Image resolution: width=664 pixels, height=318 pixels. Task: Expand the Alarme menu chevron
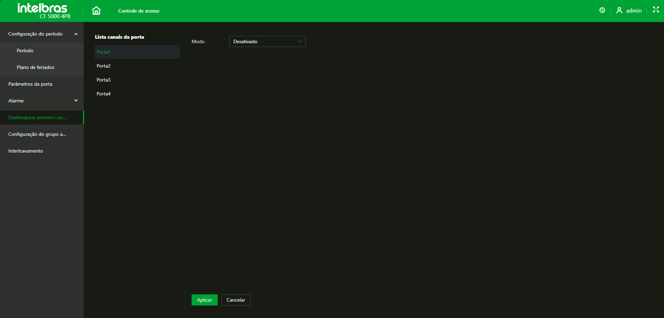[76, 101]
